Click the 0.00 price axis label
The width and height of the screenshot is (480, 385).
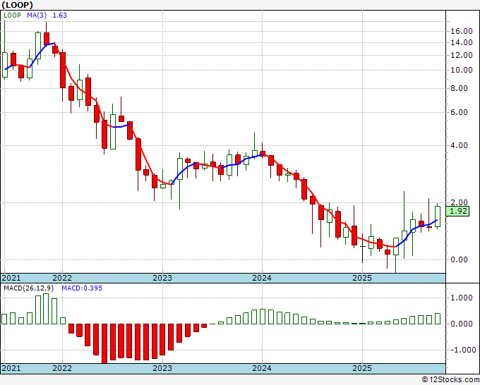(x=459, y=259)
